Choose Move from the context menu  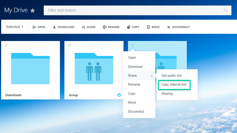click(139, 103)
